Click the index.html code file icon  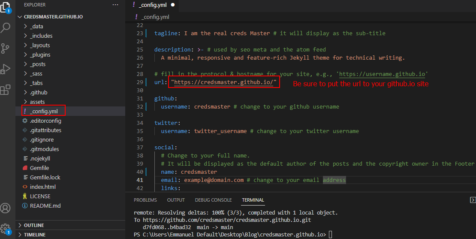[25, 187]
